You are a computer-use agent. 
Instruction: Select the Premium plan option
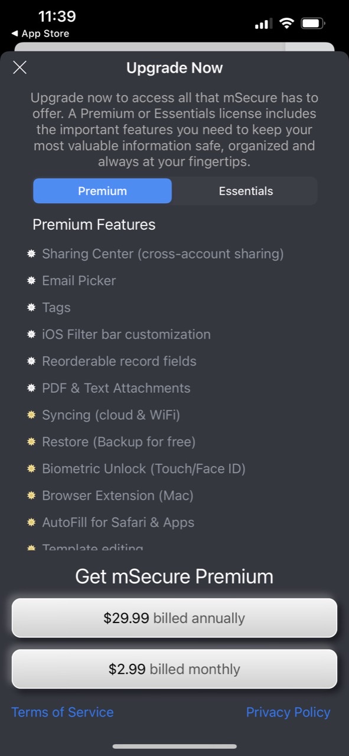coord(102,191)
